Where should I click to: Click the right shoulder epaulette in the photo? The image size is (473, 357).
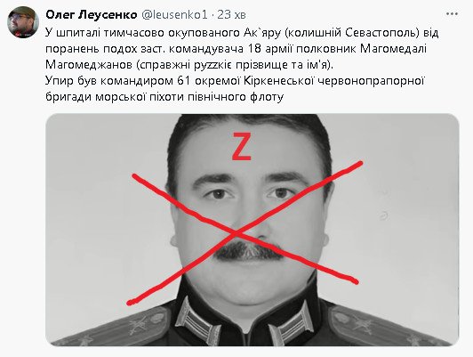click(x=388, y=326)
